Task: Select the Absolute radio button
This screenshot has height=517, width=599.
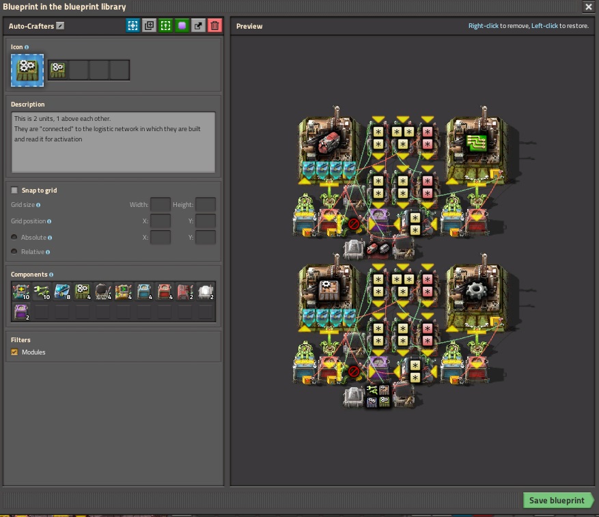Action: click(x=14, y=237)
